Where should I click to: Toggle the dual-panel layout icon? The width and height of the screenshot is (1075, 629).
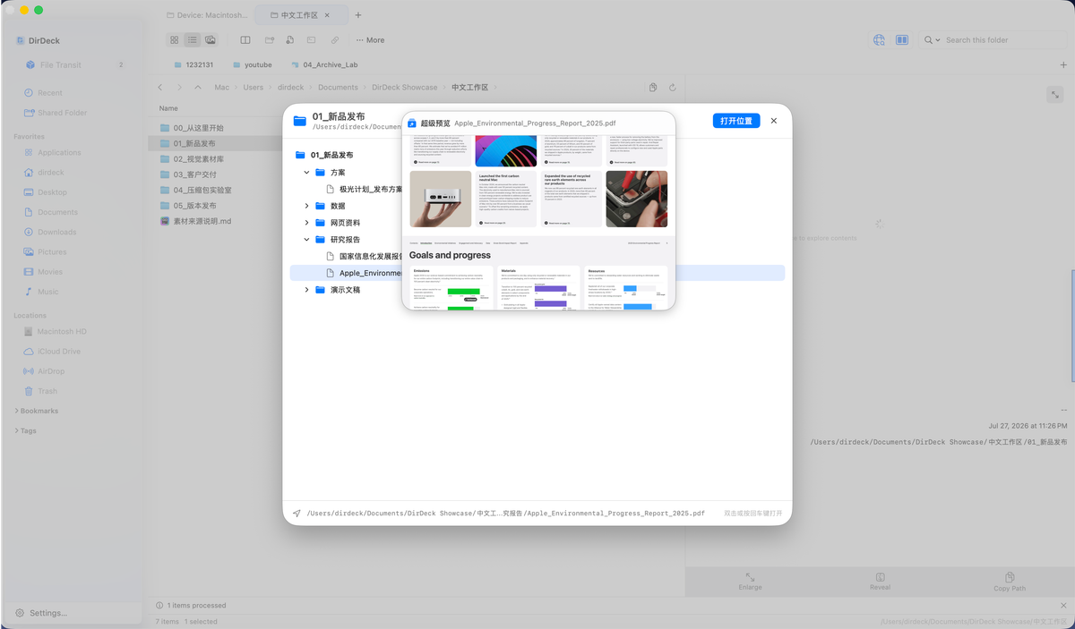click(x=902, y=40)
